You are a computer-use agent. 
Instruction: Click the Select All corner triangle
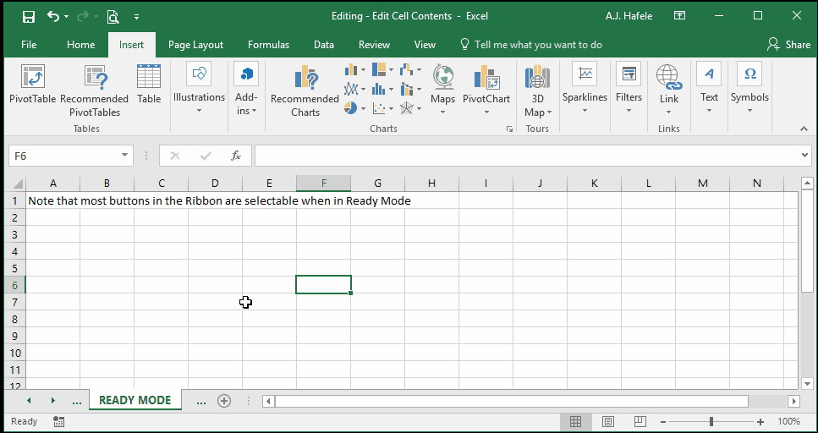pos(17,184)
